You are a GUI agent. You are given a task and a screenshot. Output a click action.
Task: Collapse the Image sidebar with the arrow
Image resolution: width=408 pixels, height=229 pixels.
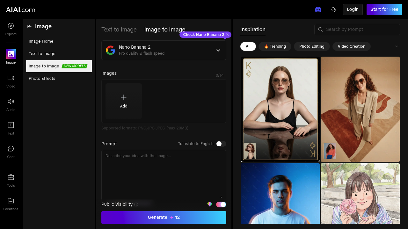[x=29, y=27]
